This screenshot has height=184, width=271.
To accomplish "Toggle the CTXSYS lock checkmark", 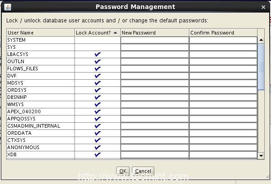I will [98, 140].
